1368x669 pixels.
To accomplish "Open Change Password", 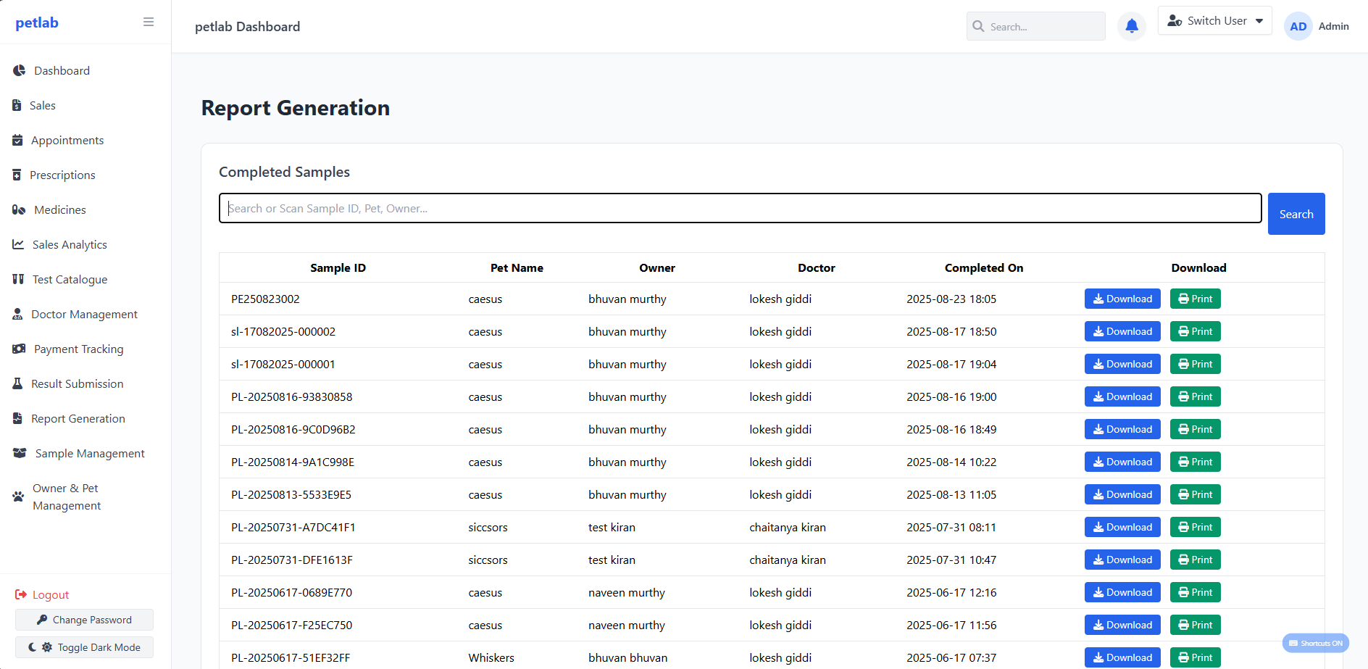I will point(84,620).
